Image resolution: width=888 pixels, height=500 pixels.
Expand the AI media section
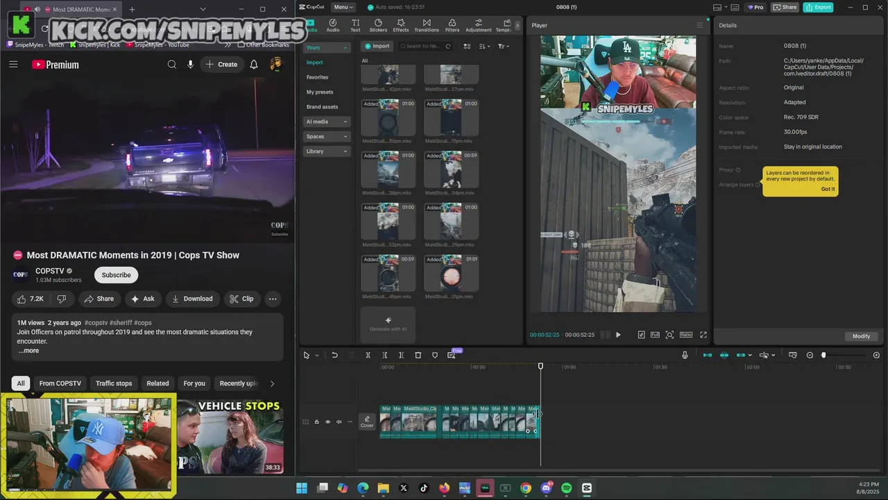[x=327, y=122]
